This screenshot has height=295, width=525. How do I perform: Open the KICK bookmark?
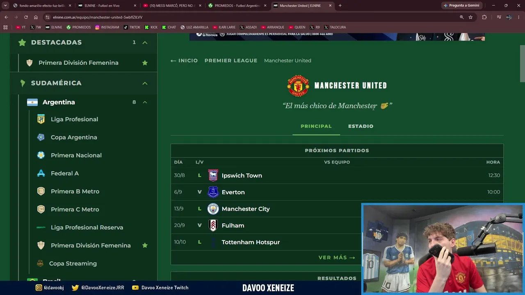coord(151,27)
